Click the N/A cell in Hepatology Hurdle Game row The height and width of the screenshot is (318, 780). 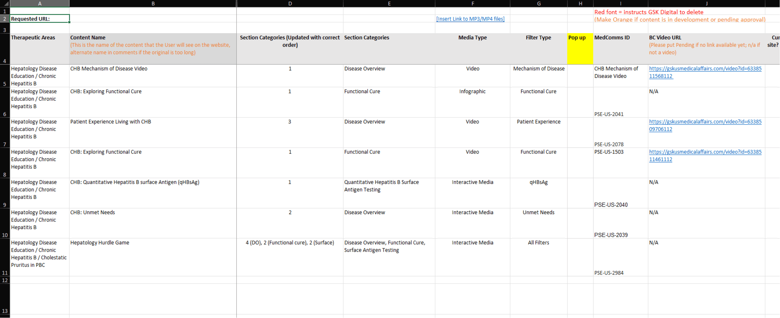[706, 257]
